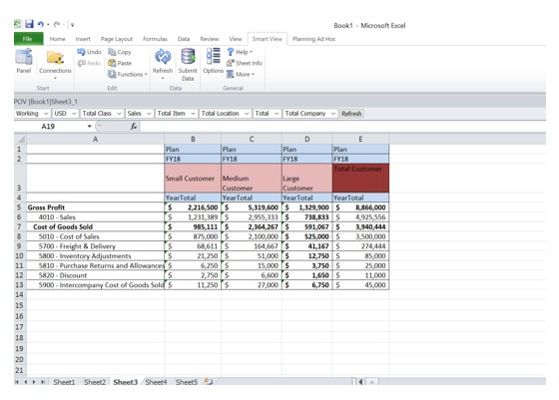Click the Submit Data database icon

point(188,57)
